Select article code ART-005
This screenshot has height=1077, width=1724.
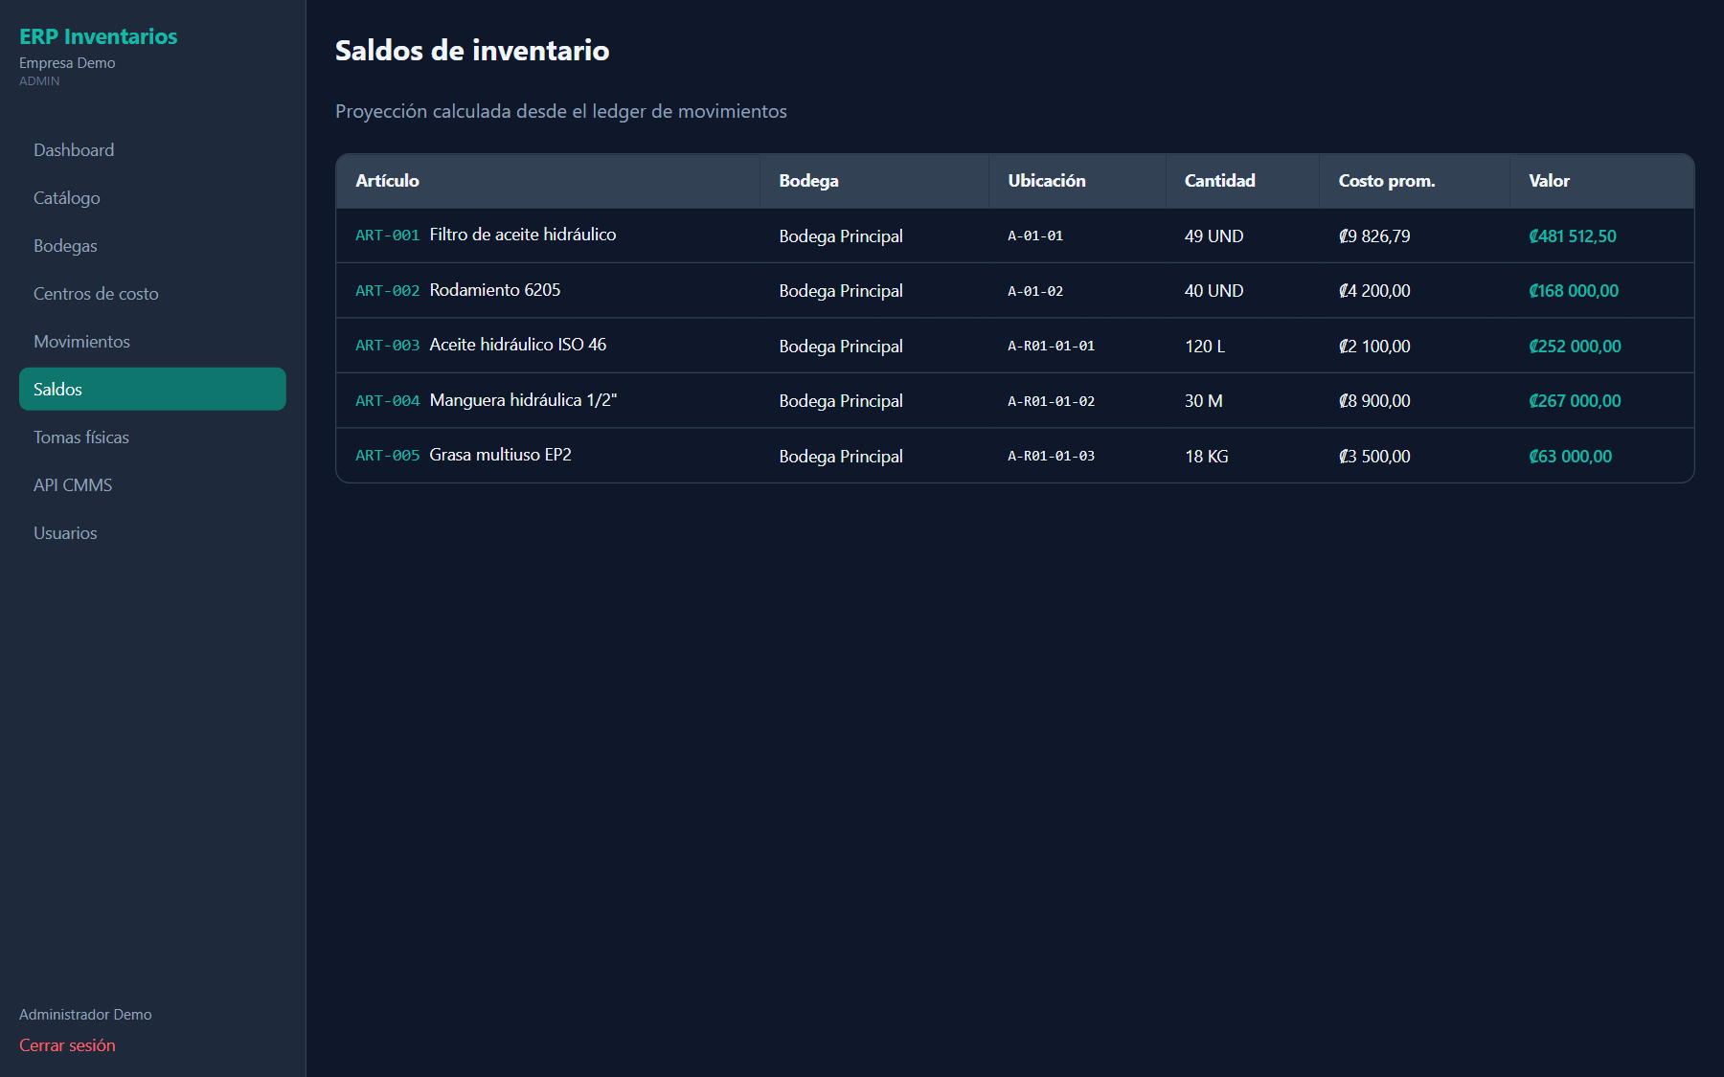387,456
